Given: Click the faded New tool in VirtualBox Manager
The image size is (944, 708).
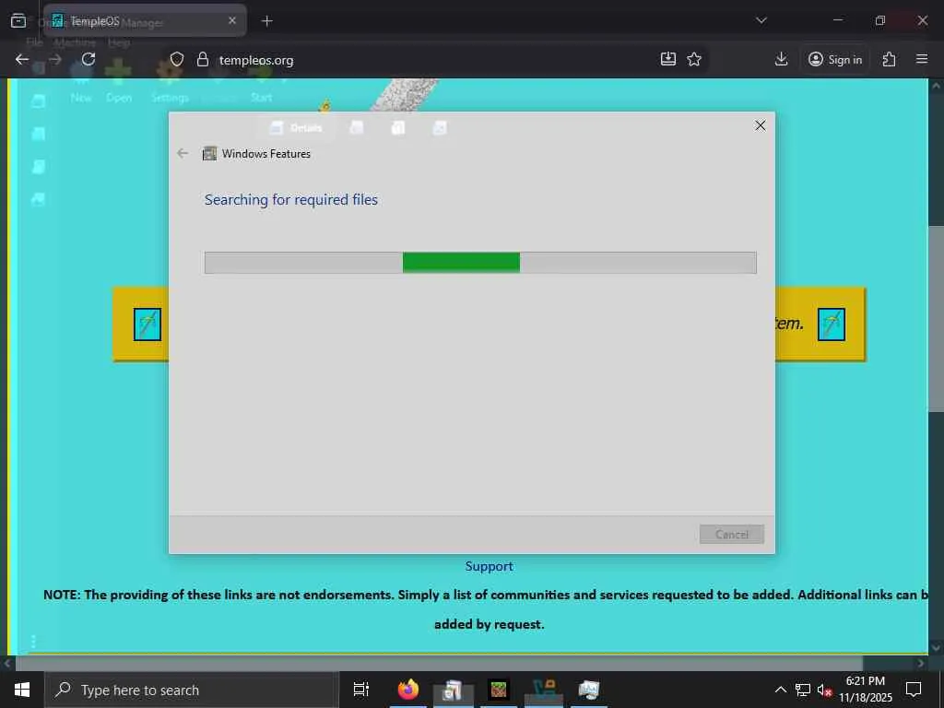Looking at the screenshot, I should [x=81, y=82].
